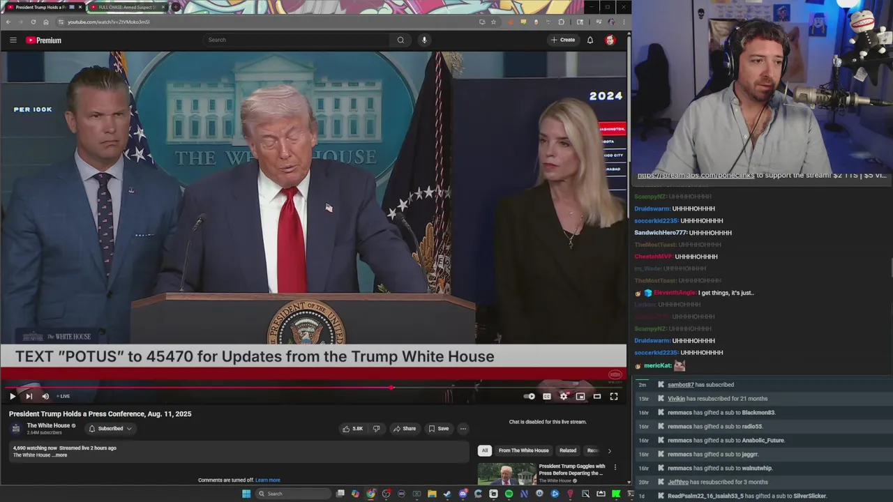Open Discord from the taskbar
893x502 pixels.
tap(463, 494)
